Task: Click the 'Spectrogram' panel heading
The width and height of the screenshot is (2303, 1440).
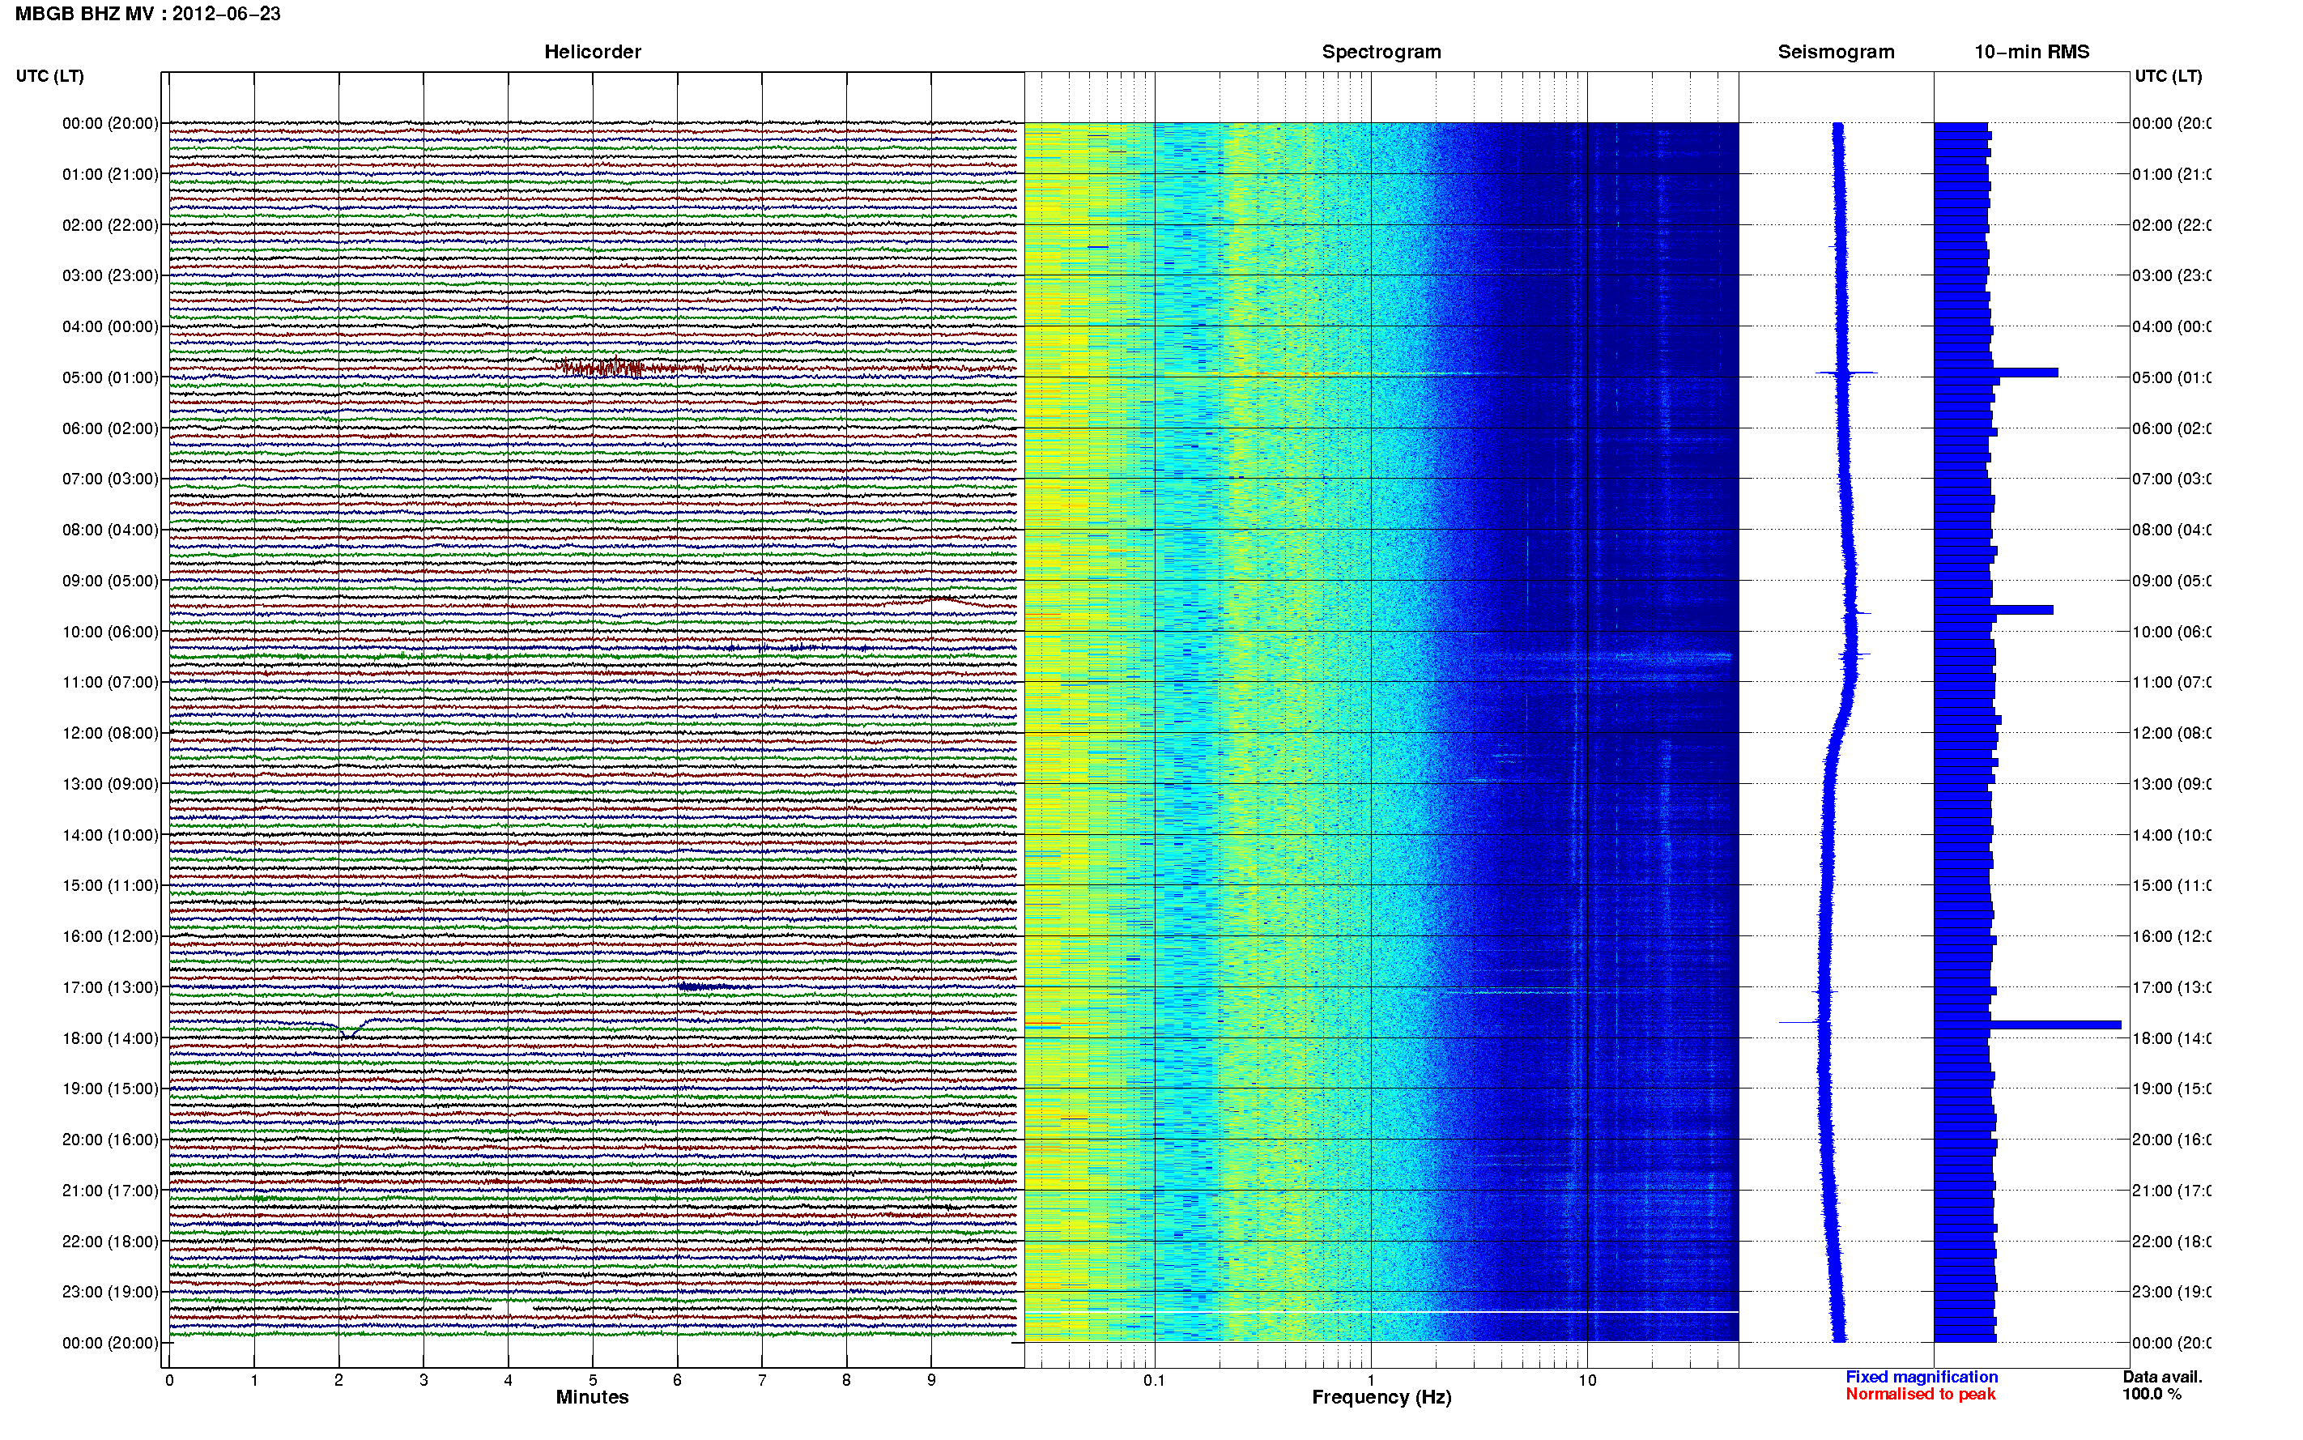Action: pos(1381,53)
